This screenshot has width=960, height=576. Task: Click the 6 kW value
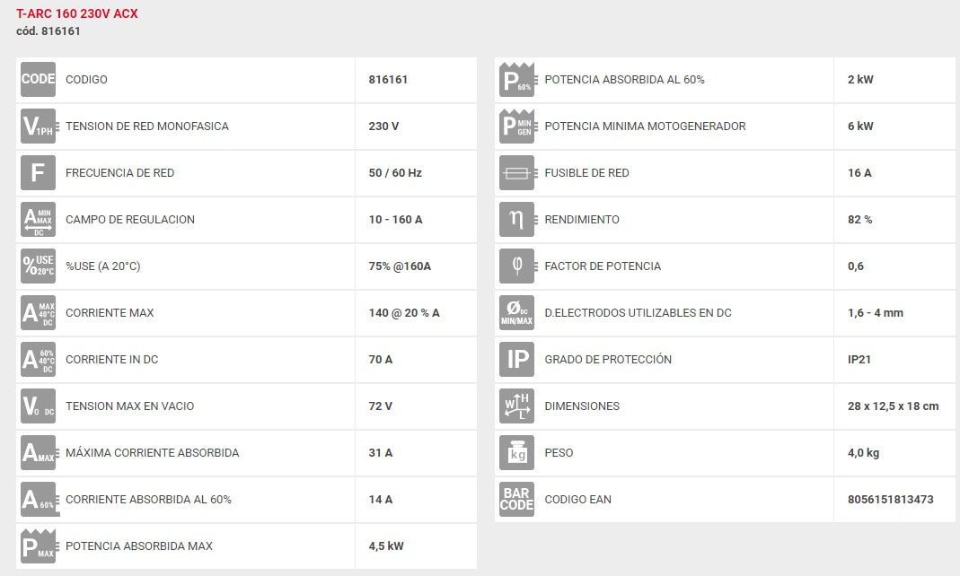(x=860, y=126)
